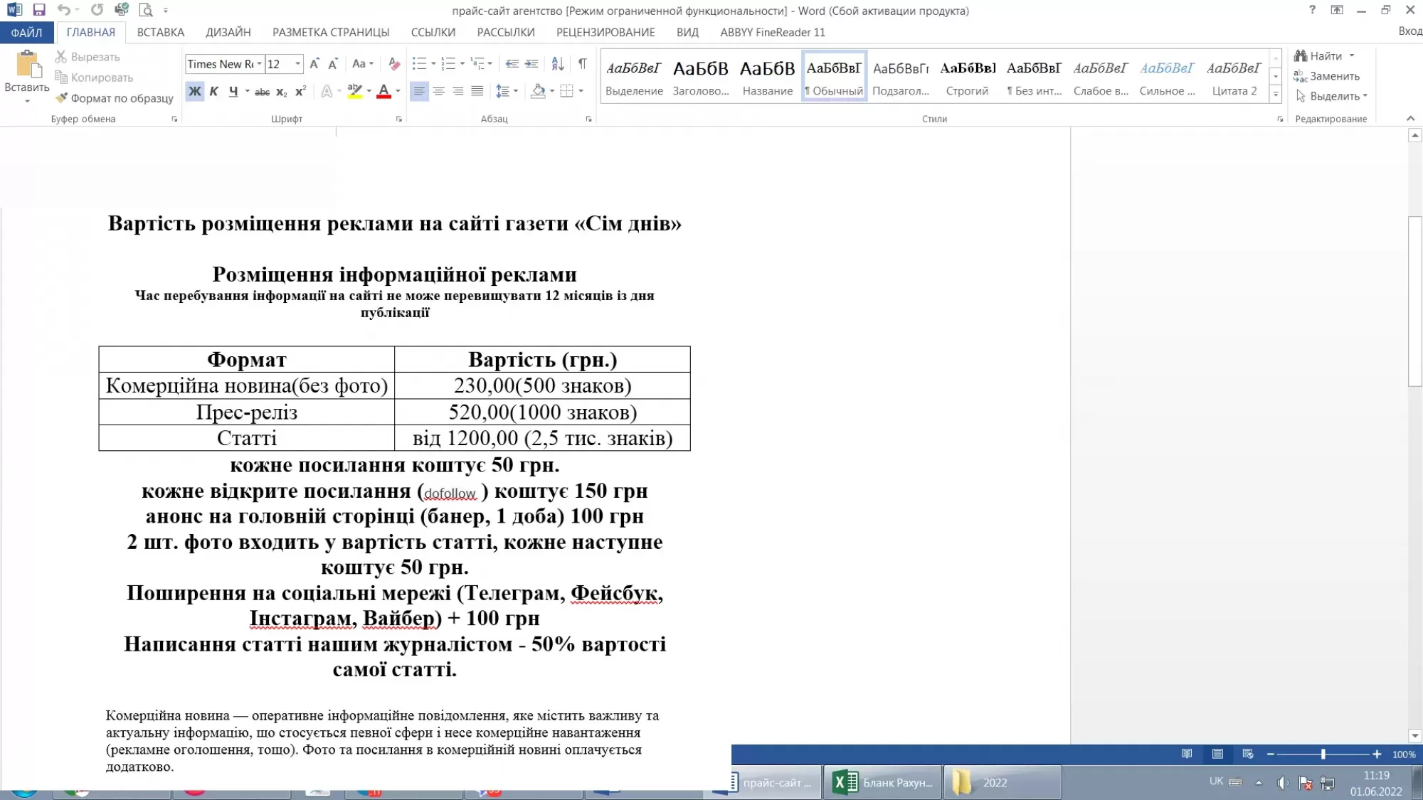This screenshot has width=1423, height=800.
Task: Open the font size 12 dropdown
Action: (x=297, y=64)
